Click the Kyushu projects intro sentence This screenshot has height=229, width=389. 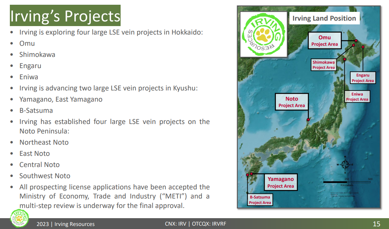[108, 88]
